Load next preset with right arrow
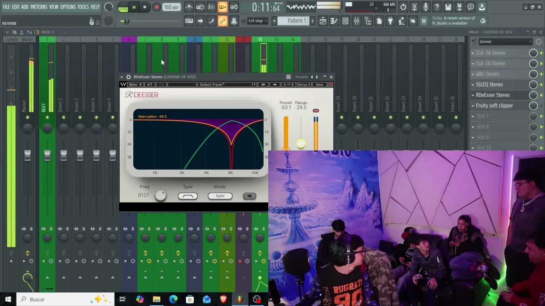The height and width of the screenshot is (306, 545). pos(275,85)
